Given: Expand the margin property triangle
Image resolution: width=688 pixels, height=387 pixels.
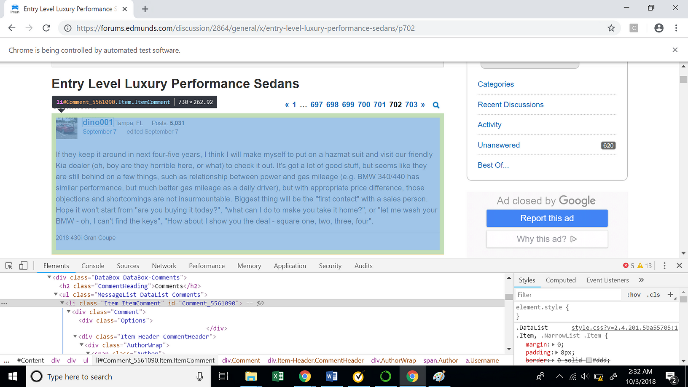Looking at the screenshot, I should 554,344.
